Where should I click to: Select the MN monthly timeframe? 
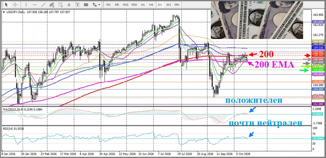coord(177,4)
